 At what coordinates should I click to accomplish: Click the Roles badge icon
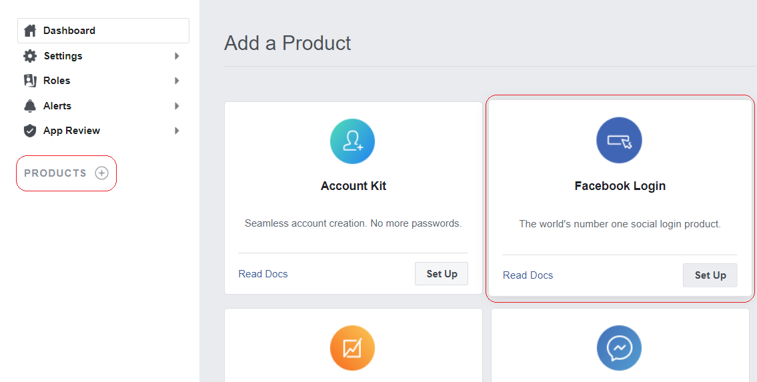click(x=30, y=81)
